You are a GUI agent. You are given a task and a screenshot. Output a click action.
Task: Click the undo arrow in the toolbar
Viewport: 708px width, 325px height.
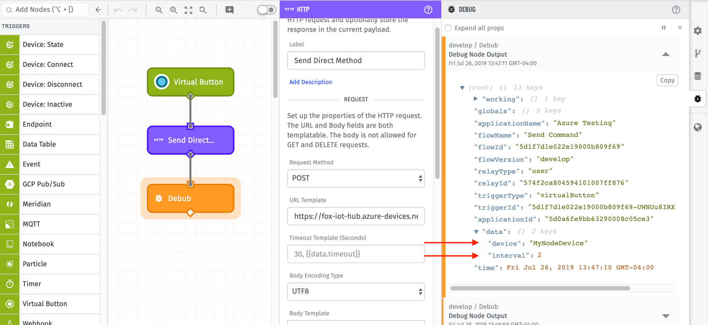tap(118, 10)
